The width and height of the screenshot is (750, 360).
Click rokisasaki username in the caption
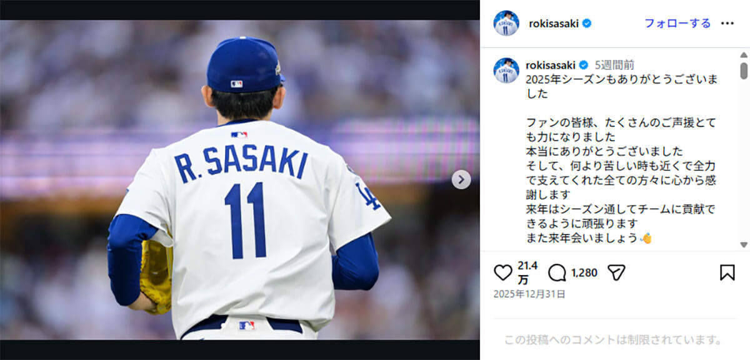(x=550, y=65)
